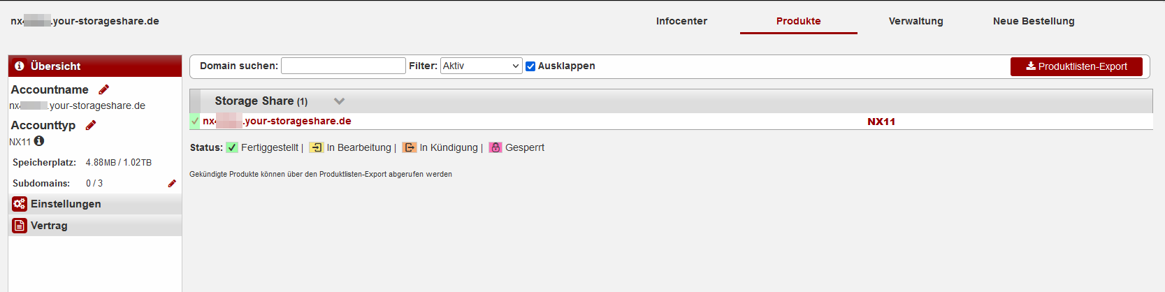1165x292 pixels.
Task: Click the pink Gesperrt status legend swatch
Action: tap(495, 147)
